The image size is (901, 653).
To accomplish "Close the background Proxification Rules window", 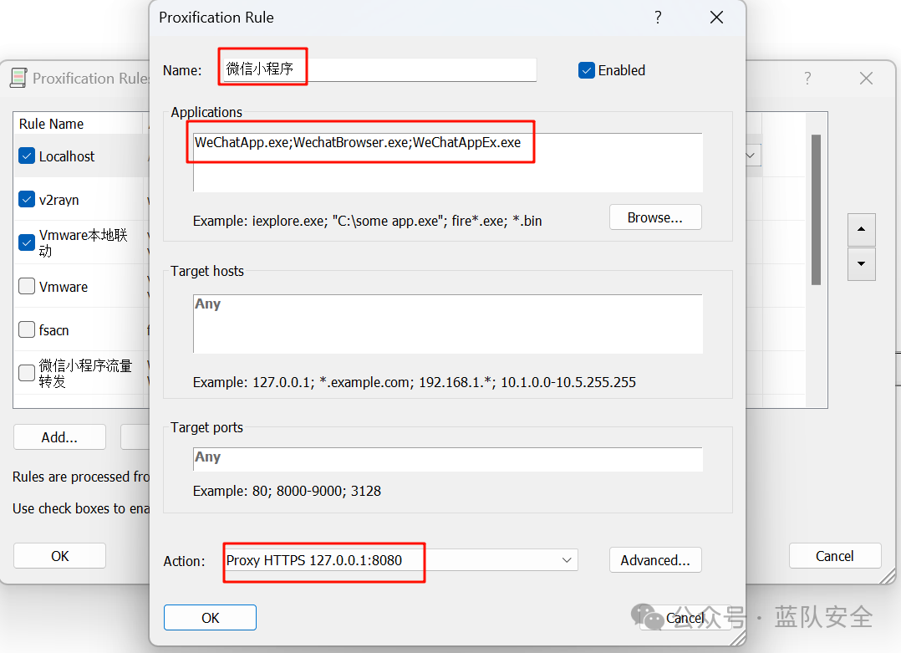I will click(x=866, y=79).
